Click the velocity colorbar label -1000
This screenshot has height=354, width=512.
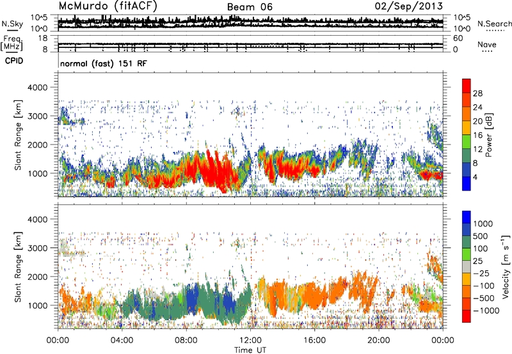[x=486, y=311]
